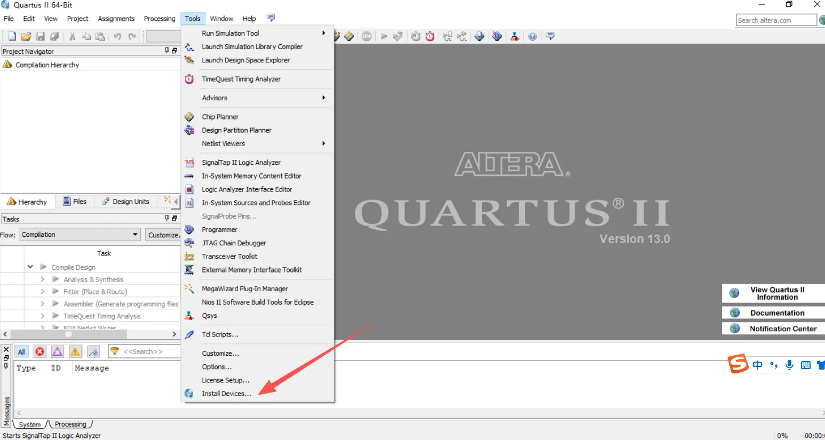Click the Task column header
Screen dimensions: 825x440
[x=104, y=253]
